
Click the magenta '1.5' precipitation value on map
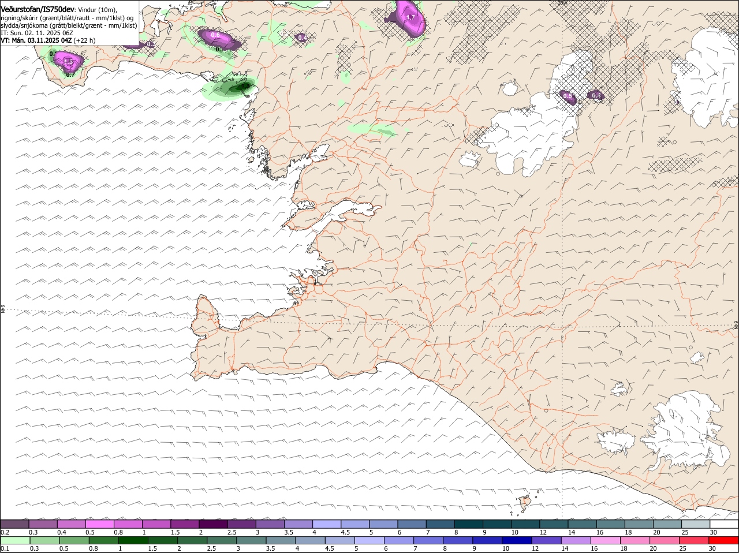pos(68,62)
